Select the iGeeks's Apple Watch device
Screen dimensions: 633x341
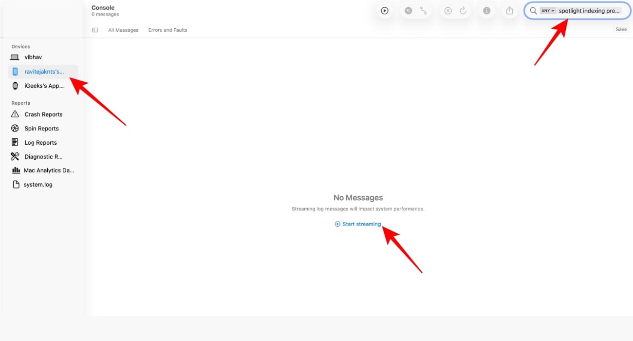[43, 86]
